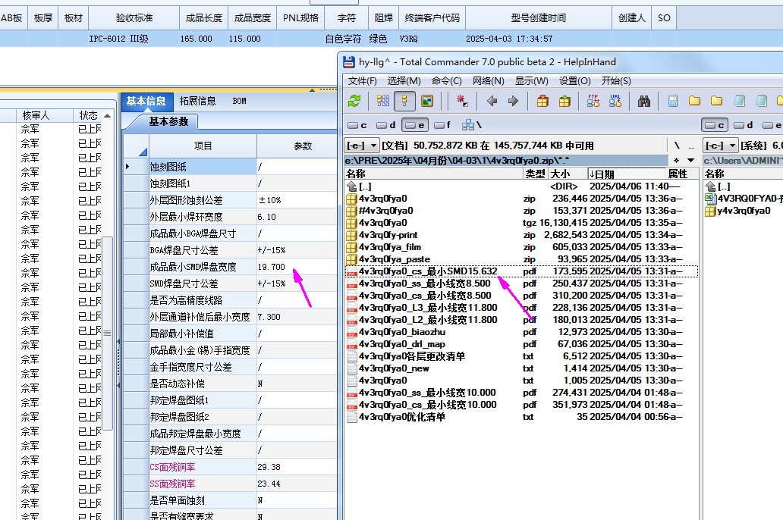Switch to BOM tab
Viewport: 783px width, 520px height.
click(x=239, y=102)
